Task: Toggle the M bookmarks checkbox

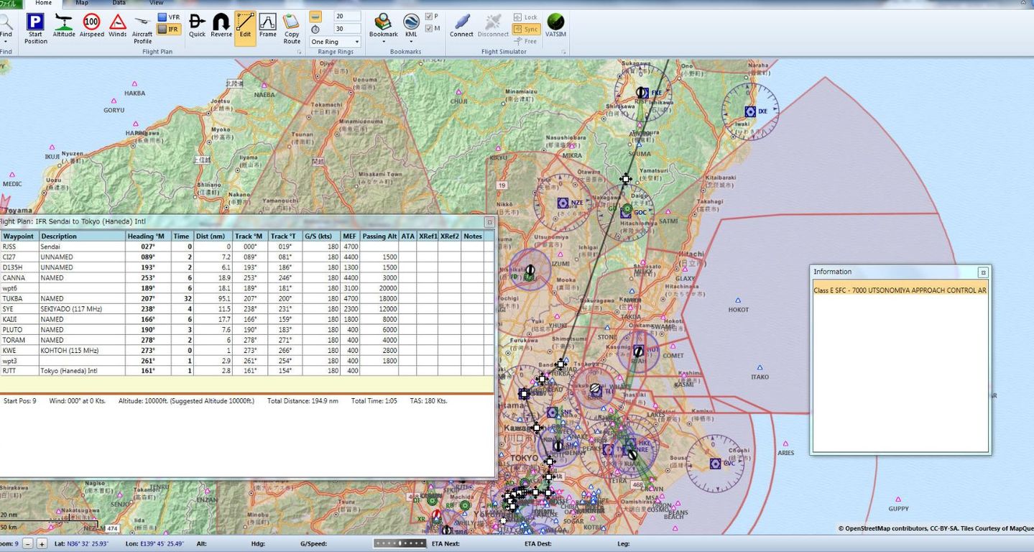Action: point(429,29)
